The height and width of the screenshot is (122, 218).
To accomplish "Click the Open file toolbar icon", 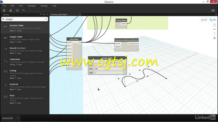I will tap(11, 10).
